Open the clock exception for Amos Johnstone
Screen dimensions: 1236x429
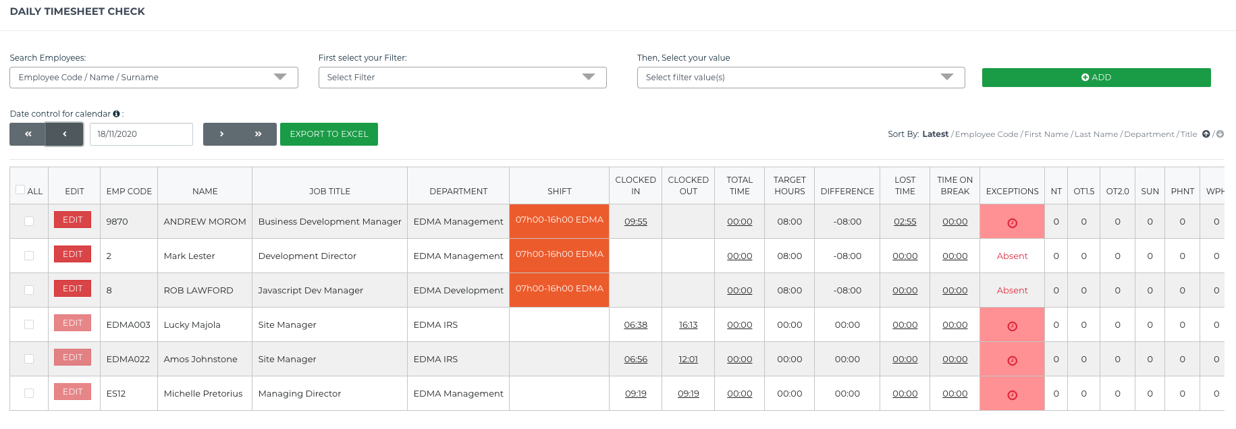click(x=1012, y=360)
